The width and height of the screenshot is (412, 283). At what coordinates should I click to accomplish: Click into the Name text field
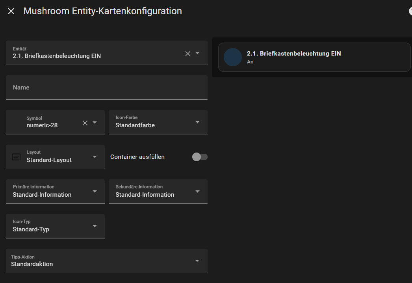coord(106,88)
